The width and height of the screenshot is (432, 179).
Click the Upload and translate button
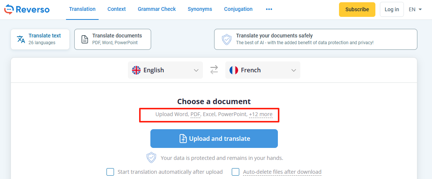pyautogui.click(x=214, y=139)
